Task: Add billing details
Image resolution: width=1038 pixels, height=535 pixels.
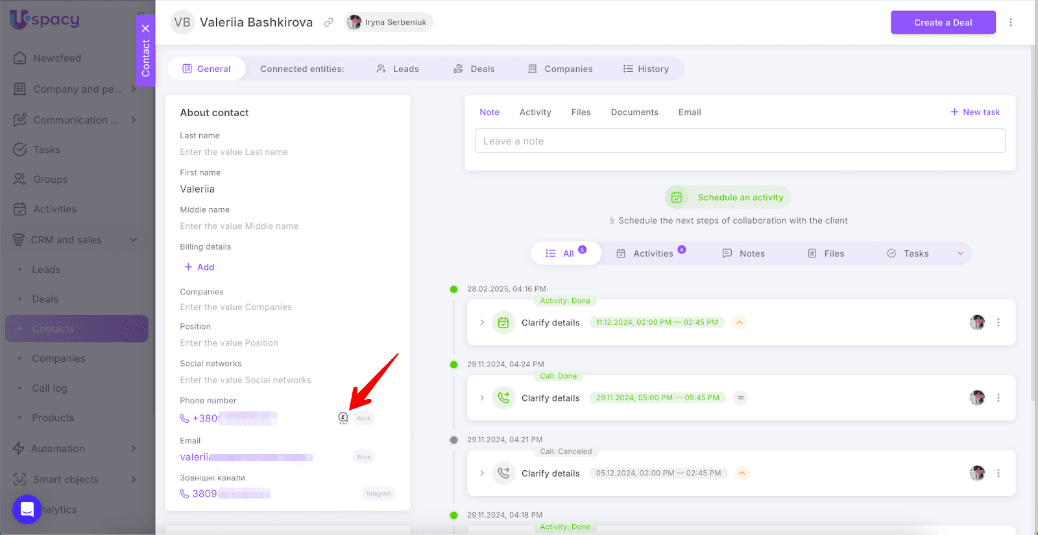Action: [199, 267]
